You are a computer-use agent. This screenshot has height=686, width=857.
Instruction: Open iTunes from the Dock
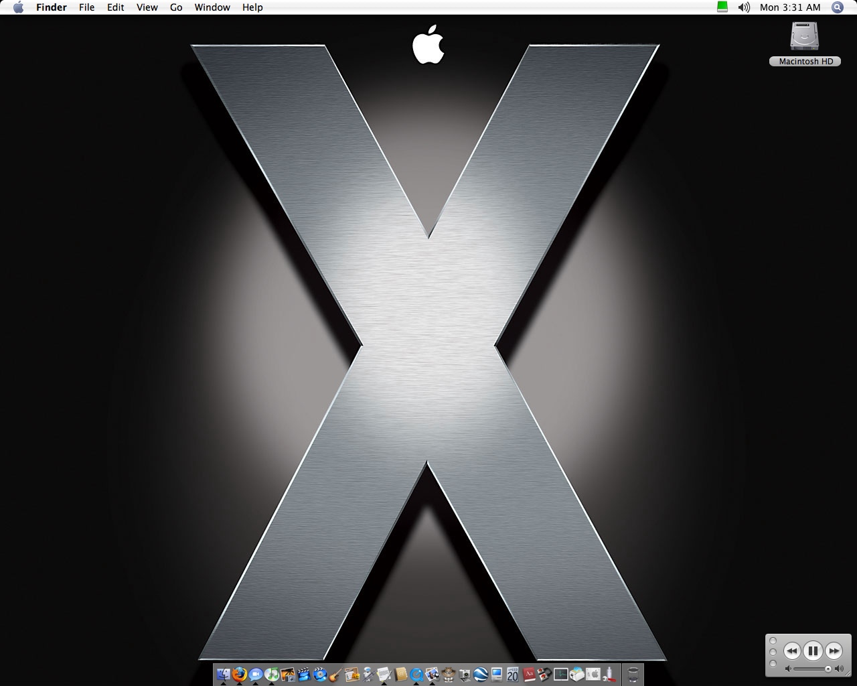point(271,674)
